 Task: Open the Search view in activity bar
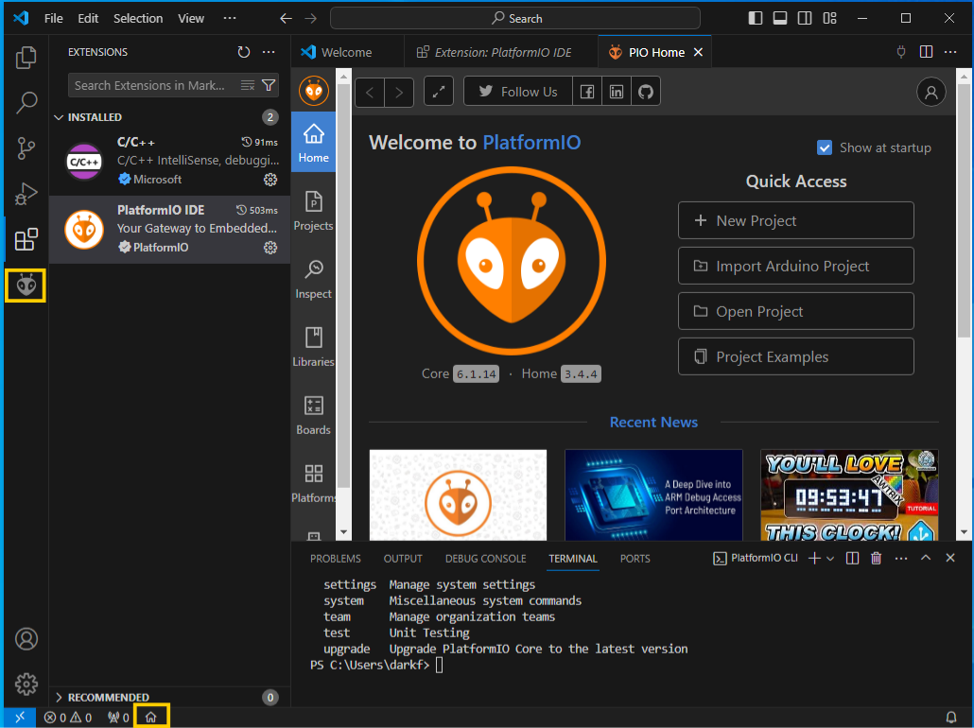(26, 102)
